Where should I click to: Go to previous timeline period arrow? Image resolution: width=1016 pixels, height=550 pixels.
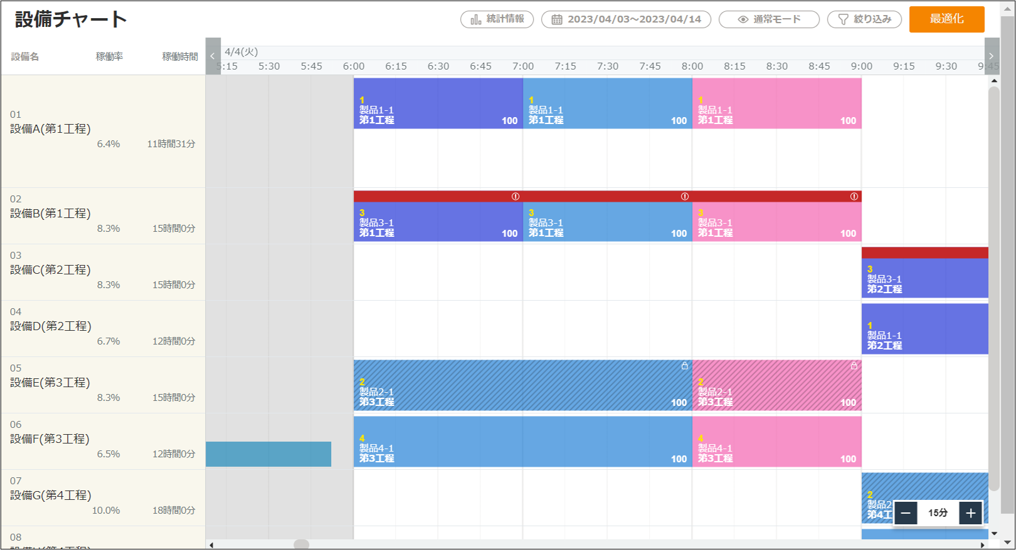click(213, 56)
